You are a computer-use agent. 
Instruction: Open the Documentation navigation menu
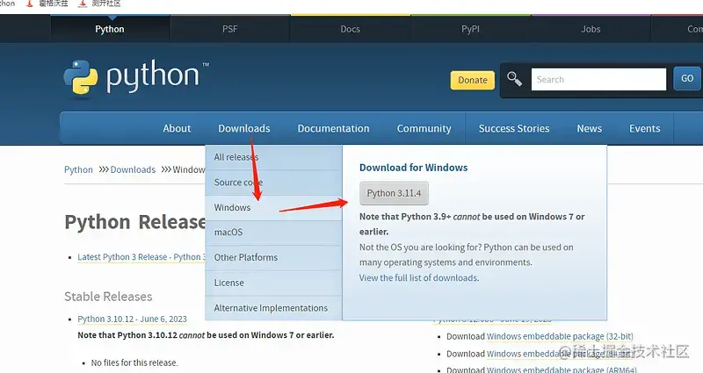(x=333, y=128)
